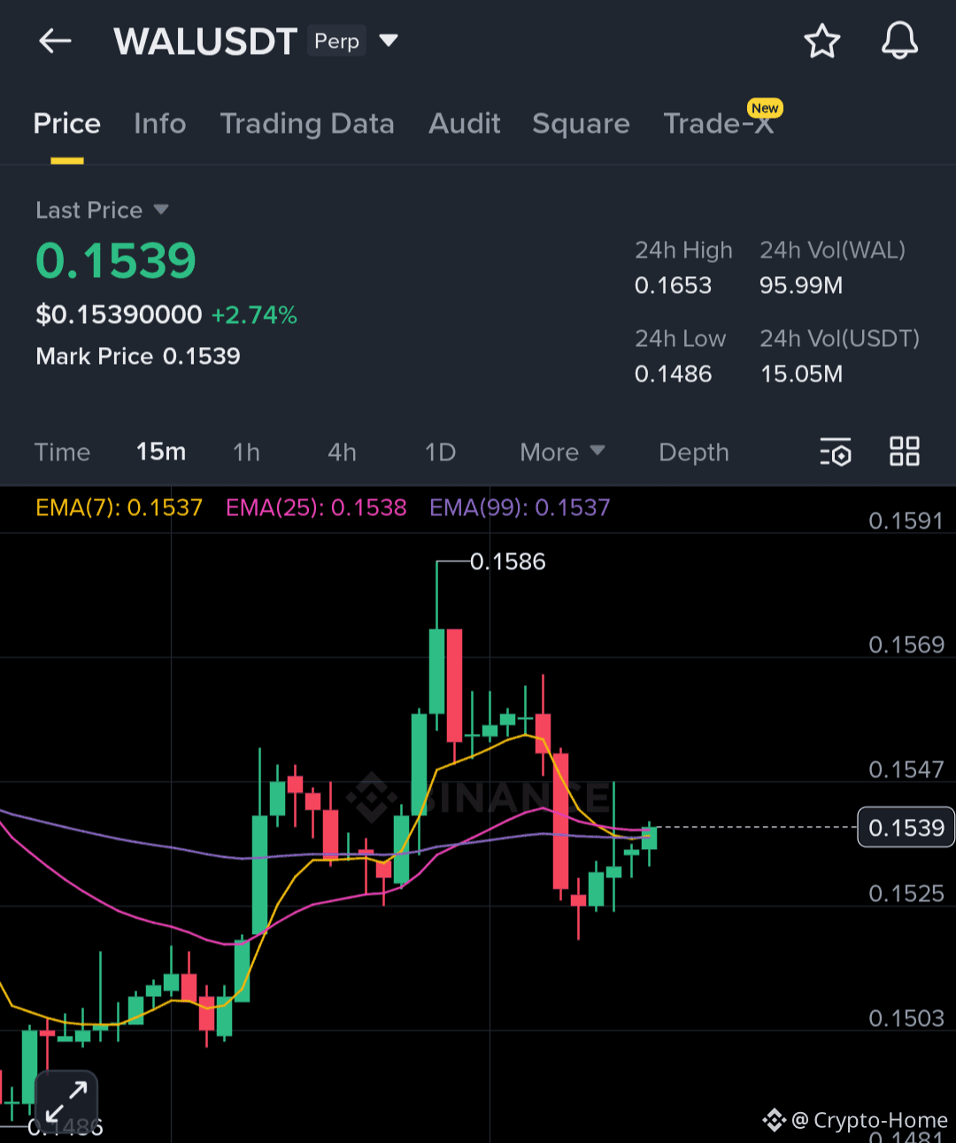Switch to the Depth chart view
956x1143 pixels.
[694, 452]
